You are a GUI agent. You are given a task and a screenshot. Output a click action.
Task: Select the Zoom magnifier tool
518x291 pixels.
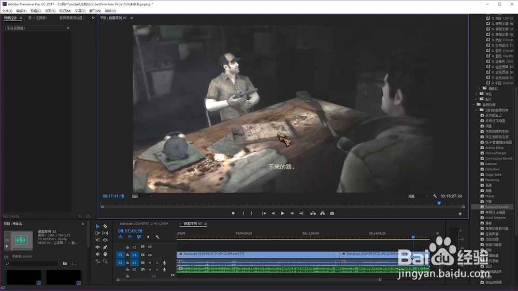point(105,261)
